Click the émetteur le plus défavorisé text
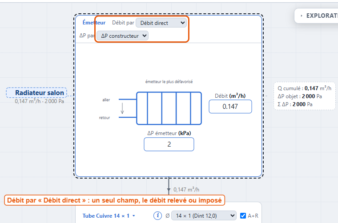Screen dimensions: 338x223 169,82
